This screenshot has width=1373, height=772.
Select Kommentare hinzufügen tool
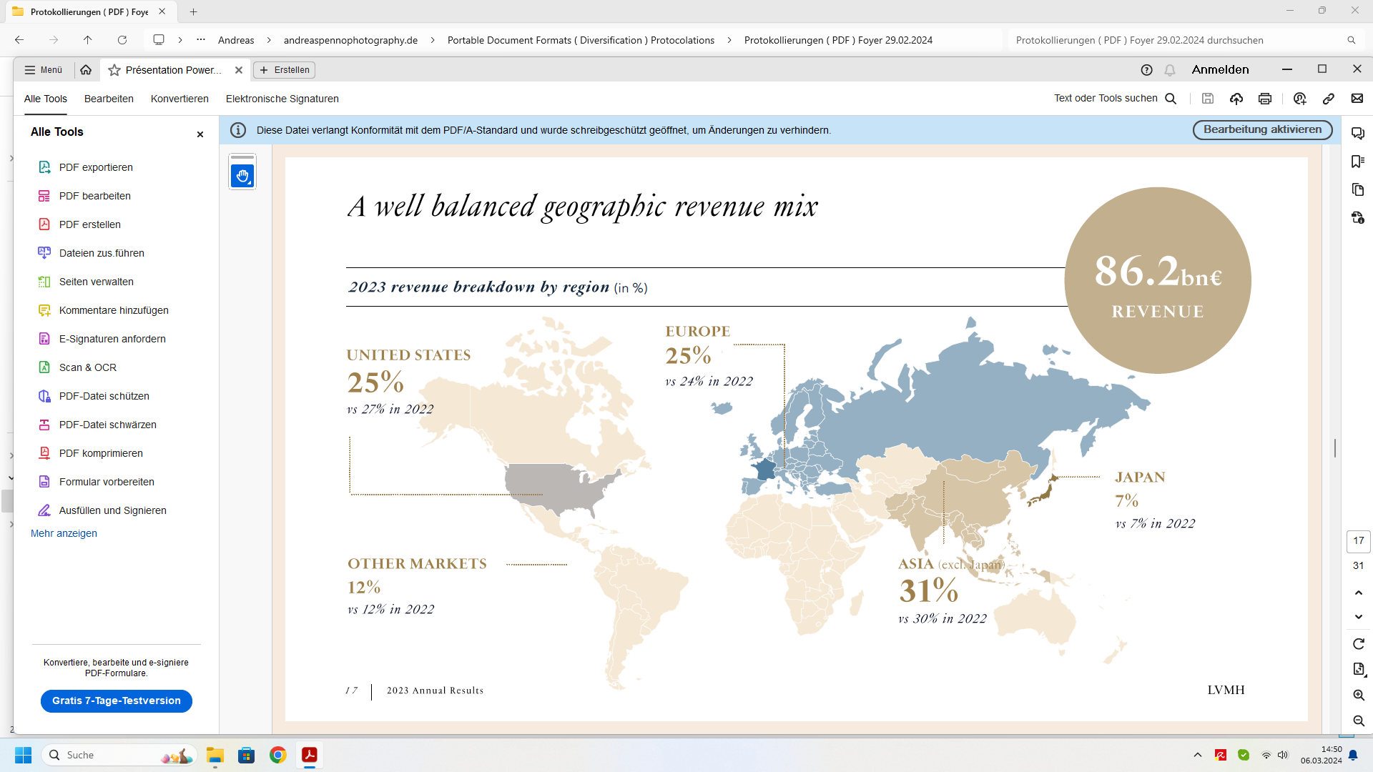click(x=114, y=310)
